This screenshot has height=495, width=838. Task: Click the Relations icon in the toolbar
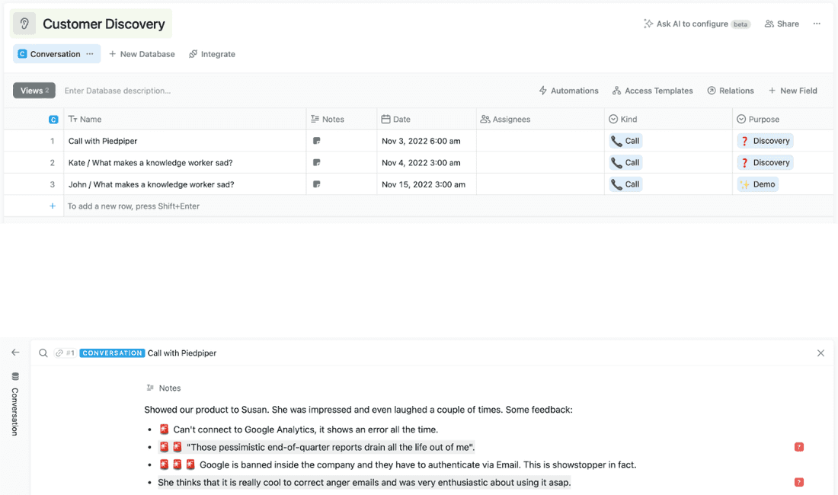(x=712, y=90)
